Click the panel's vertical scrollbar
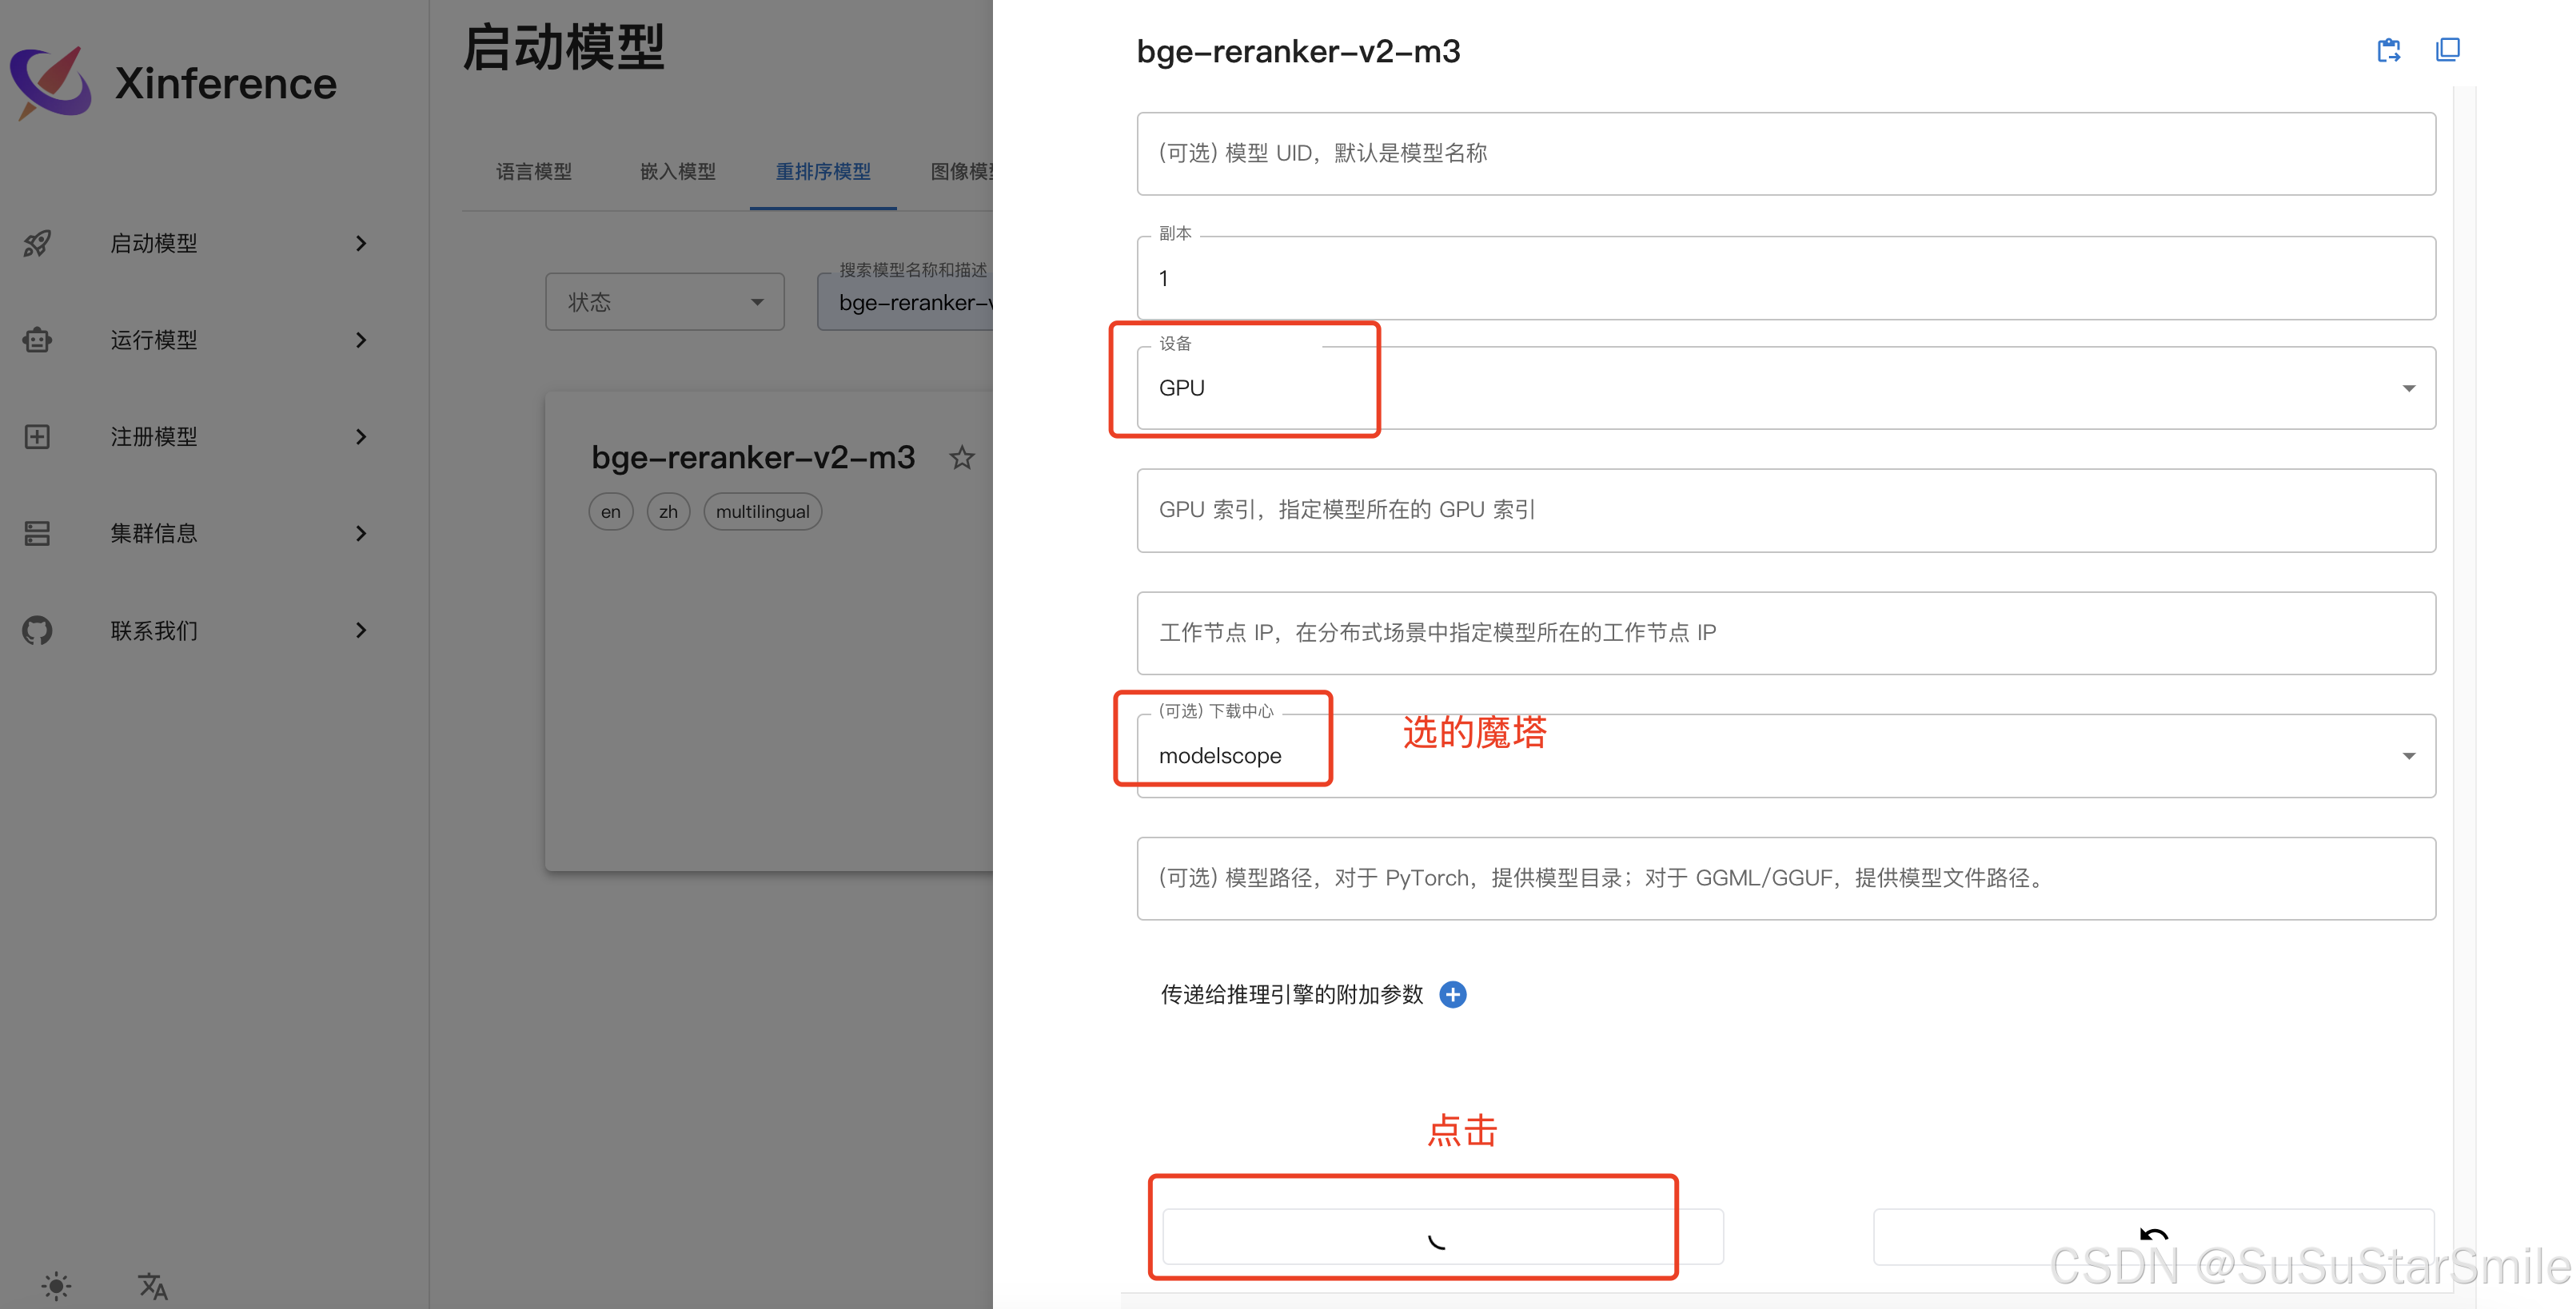 (2464, 690)
